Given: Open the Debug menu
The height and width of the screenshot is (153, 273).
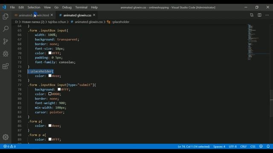Looking at the screenshot, I should coord(67,7).
